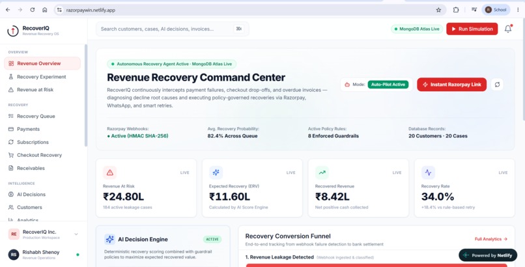Click the 34.0% Recovery Rate value

point(438,197)
